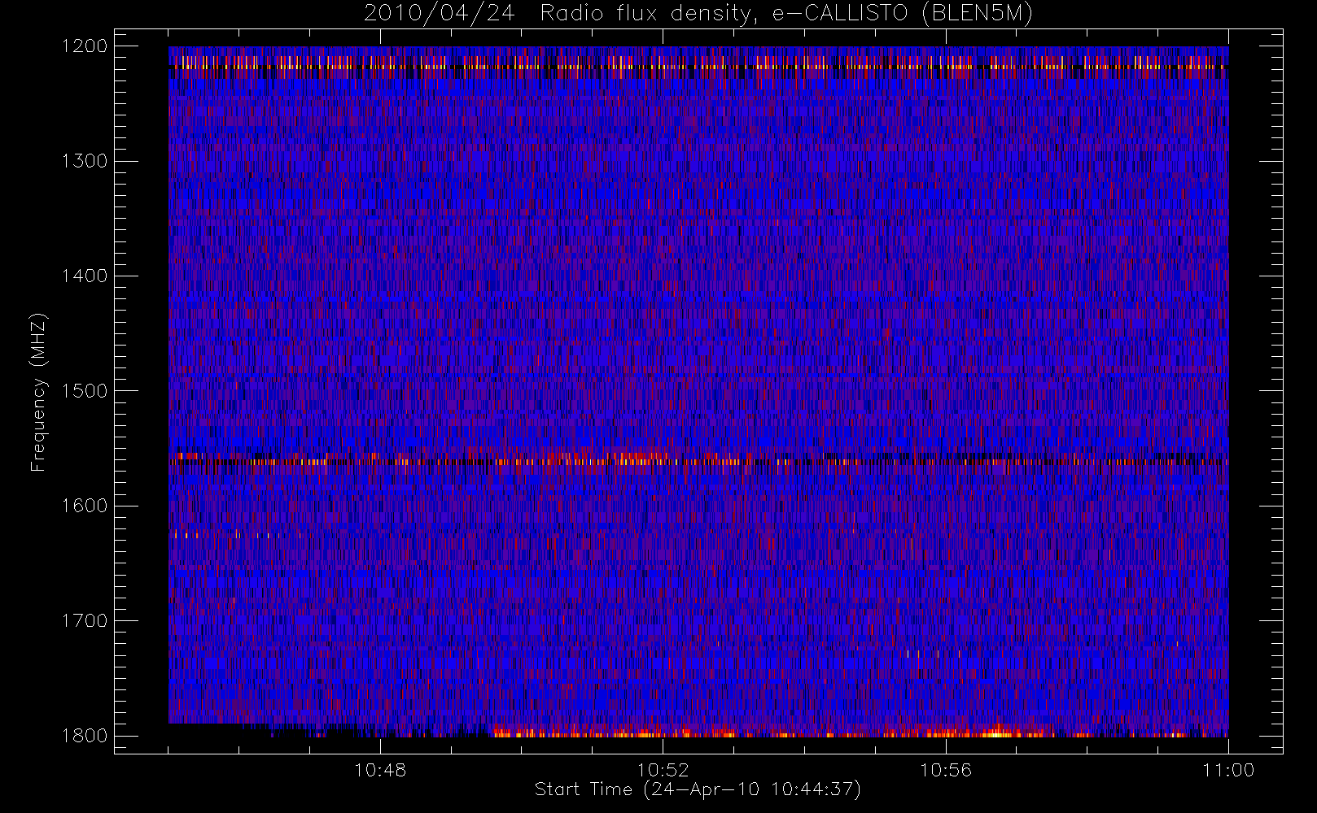Click the 11:00 time tick label
This screenshot has height=813, width=1317.
[x=1228, y=770]
